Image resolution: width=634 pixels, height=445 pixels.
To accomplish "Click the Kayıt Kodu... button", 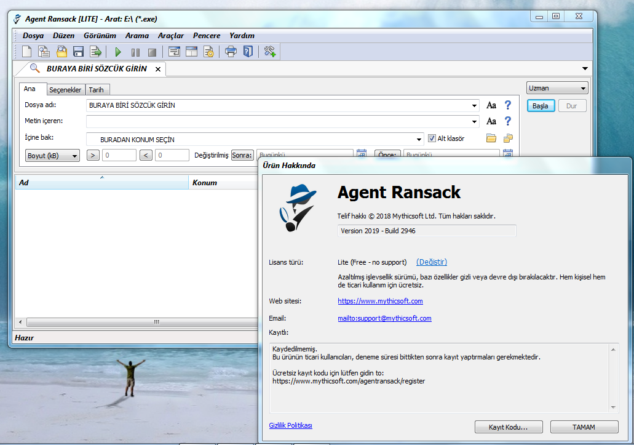I will (x=509, y=427).
